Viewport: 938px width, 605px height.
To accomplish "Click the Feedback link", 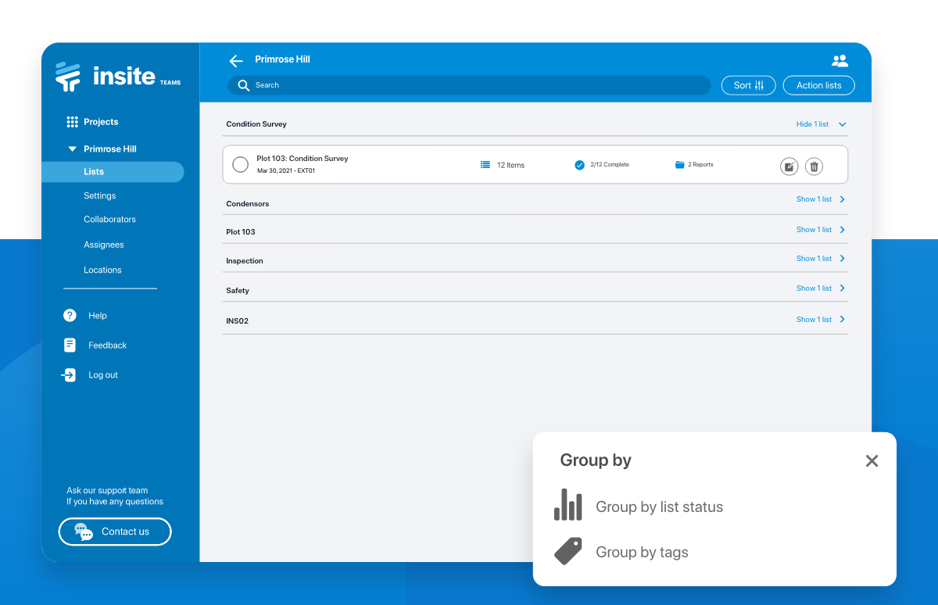I will tap(107, 345).
